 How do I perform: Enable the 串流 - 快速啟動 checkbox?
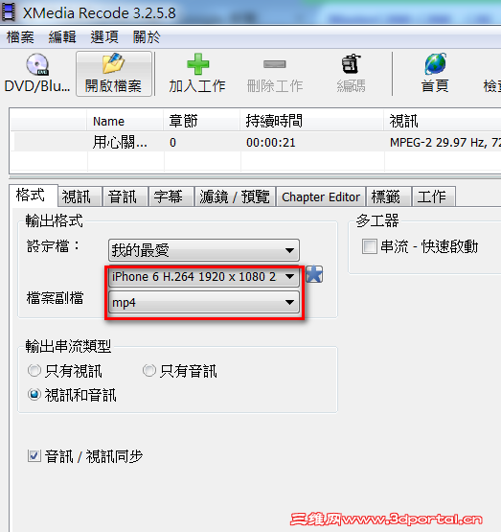tap(370, 246)
